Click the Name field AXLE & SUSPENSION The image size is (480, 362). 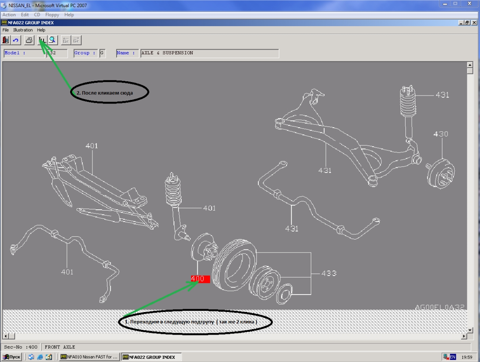pos(209,53)
